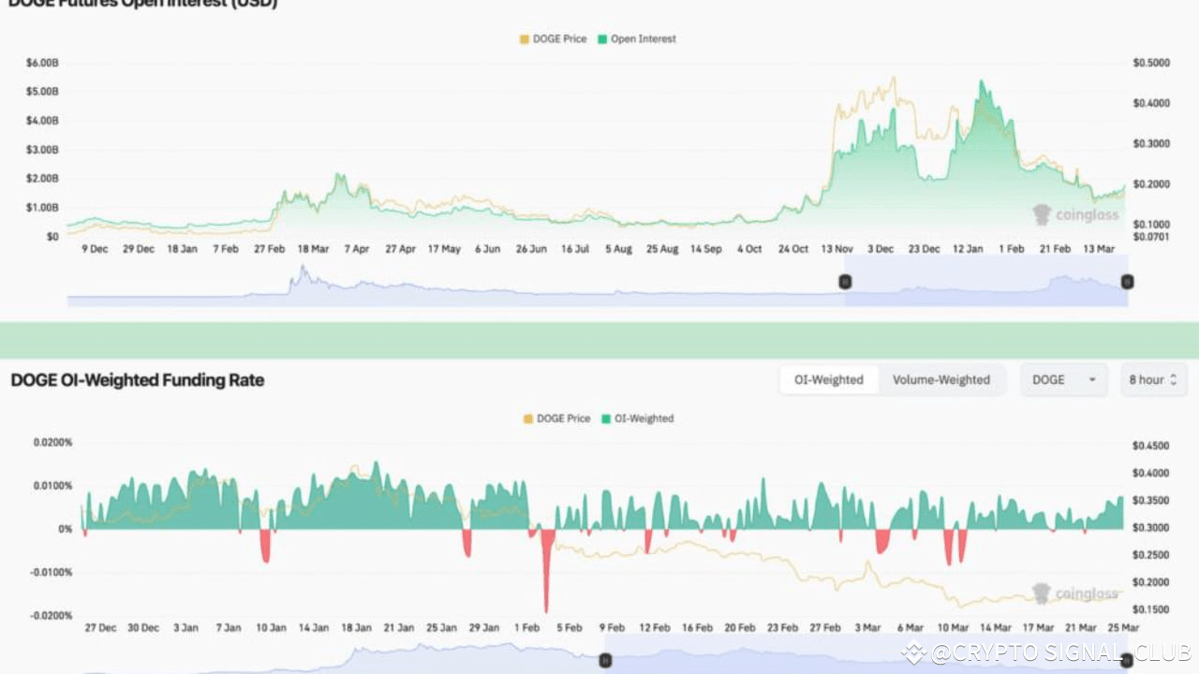Click the right range handle of top chart slider
Viewport: 1199px width, 674px height.
coord(1128,282)
